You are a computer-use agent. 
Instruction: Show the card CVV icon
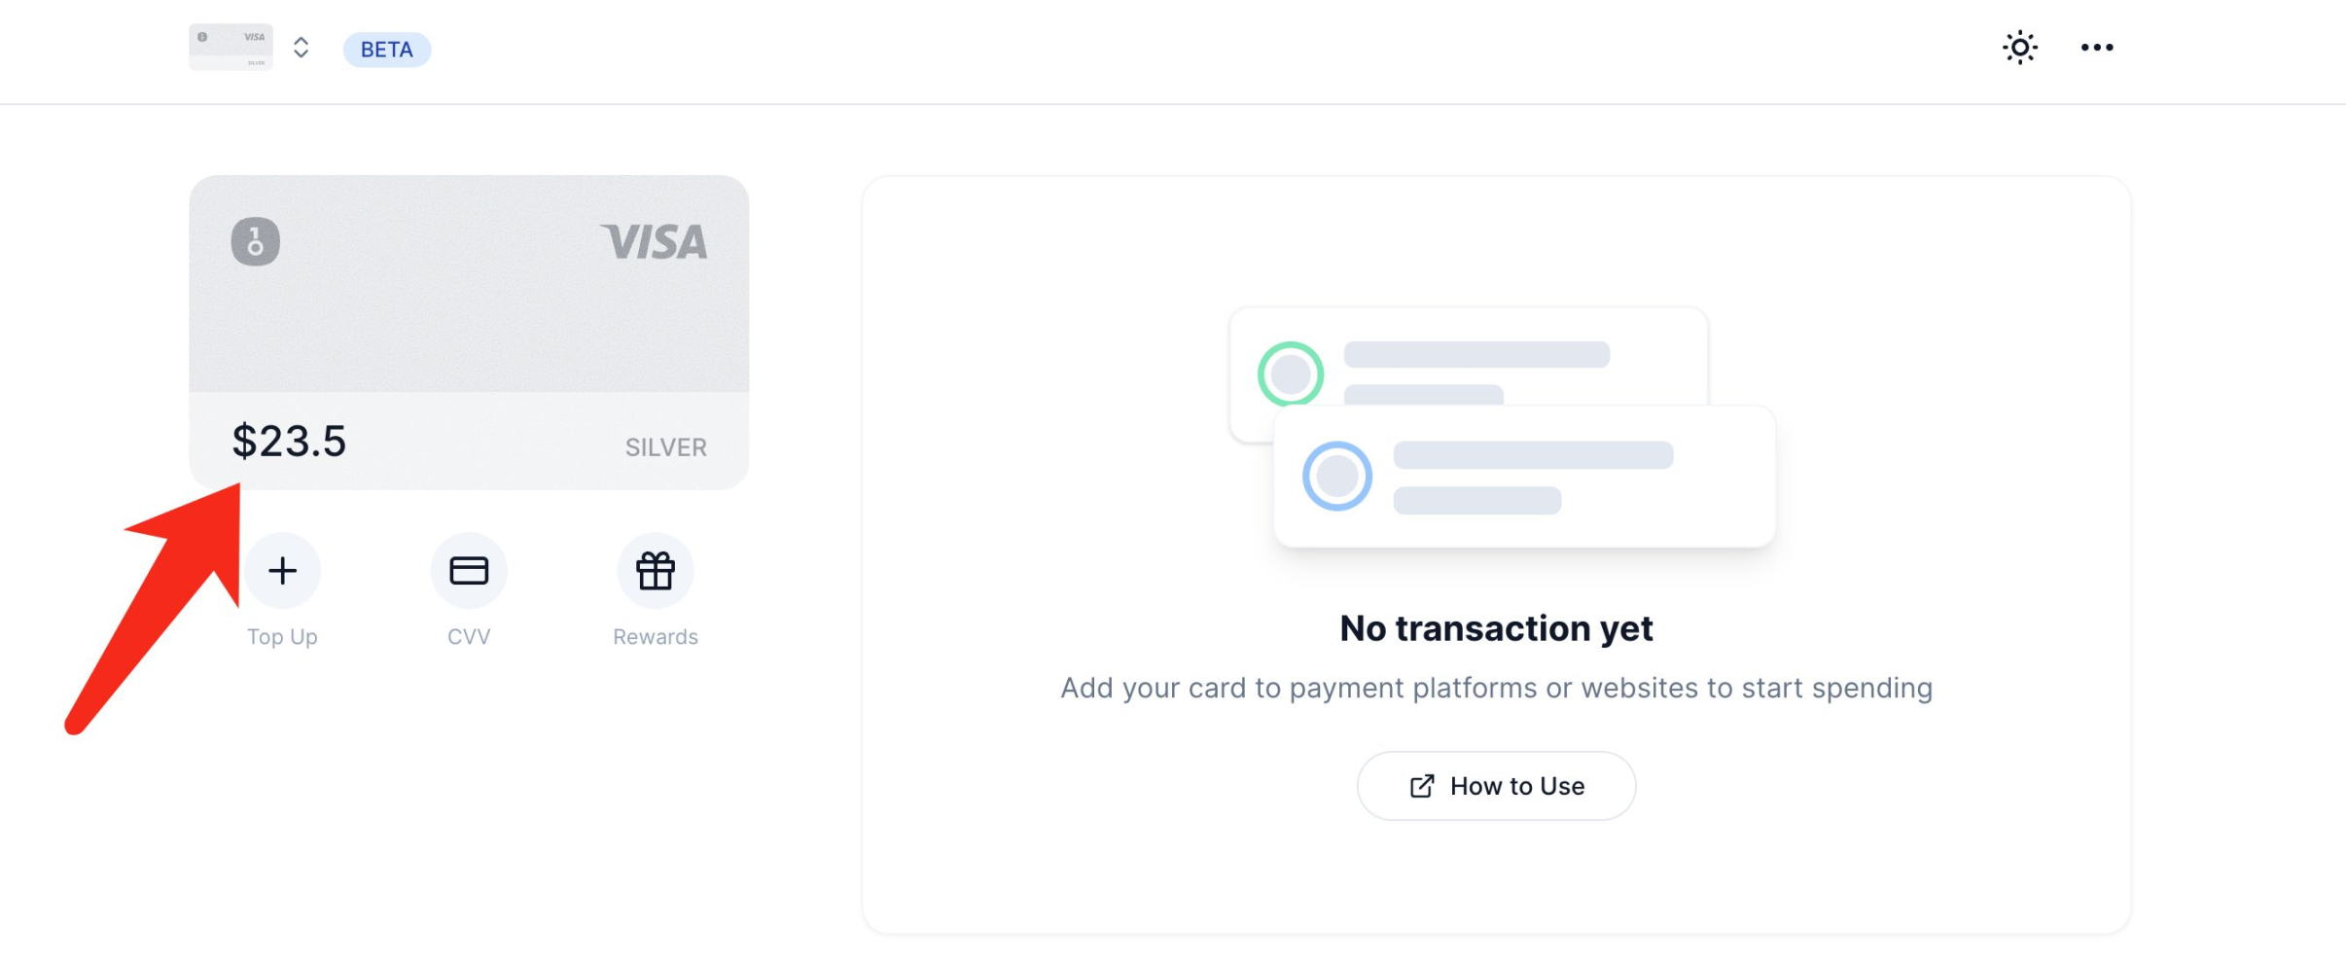click(469, 570)
